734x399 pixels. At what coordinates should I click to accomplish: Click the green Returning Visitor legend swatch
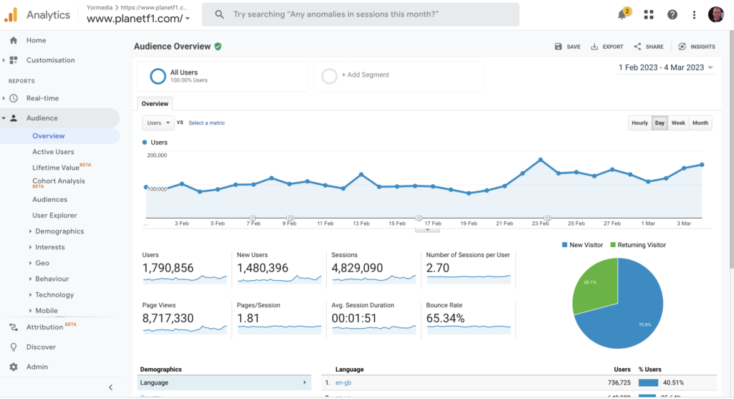click(x=613, y=245)
